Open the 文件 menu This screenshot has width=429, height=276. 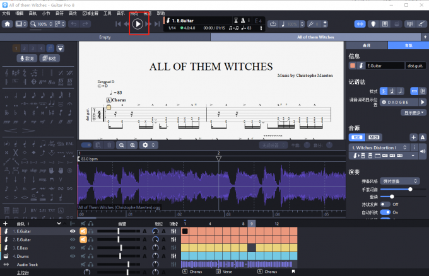coord(6,13)
